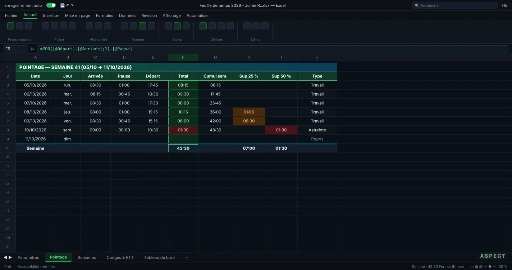Switch to the Semaines sheet tab
Image resolution: width=512 pixels, height=270 pixels.
click(x=87, y=257)
